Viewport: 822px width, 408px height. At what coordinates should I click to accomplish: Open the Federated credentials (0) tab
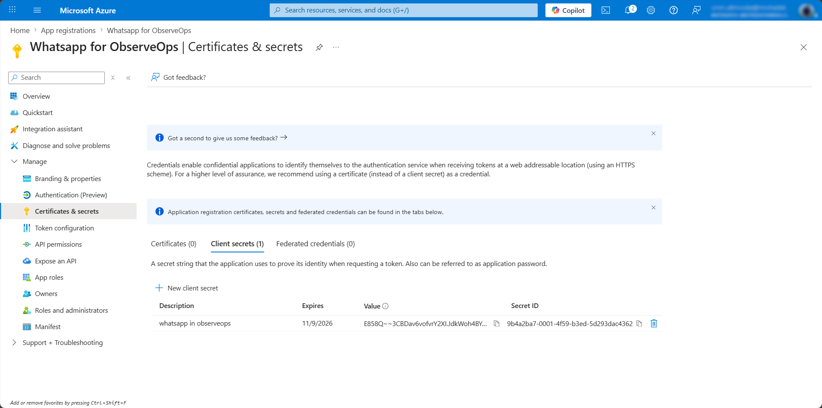point(315,244)
